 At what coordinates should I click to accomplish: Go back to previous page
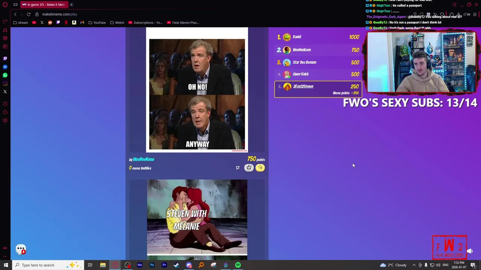point(15,14)
